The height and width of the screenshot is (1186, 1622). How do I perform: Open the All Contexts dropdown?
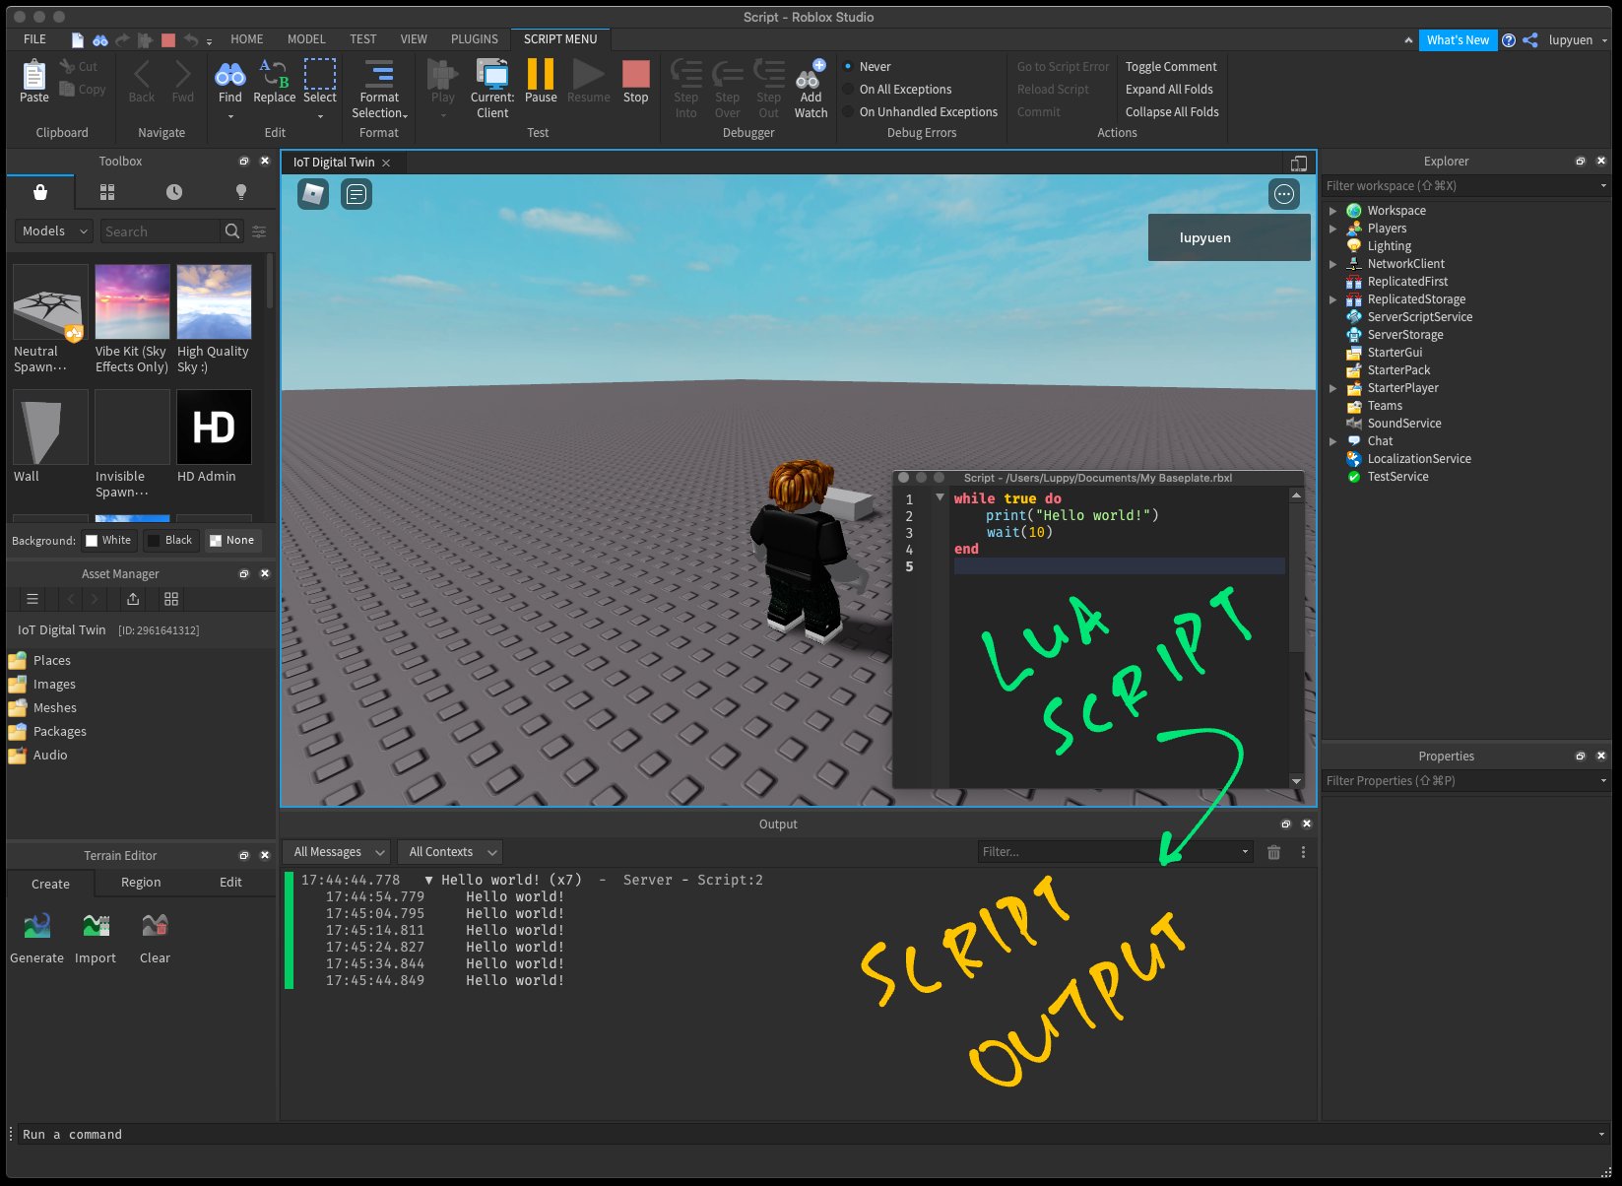coord(451,852)
